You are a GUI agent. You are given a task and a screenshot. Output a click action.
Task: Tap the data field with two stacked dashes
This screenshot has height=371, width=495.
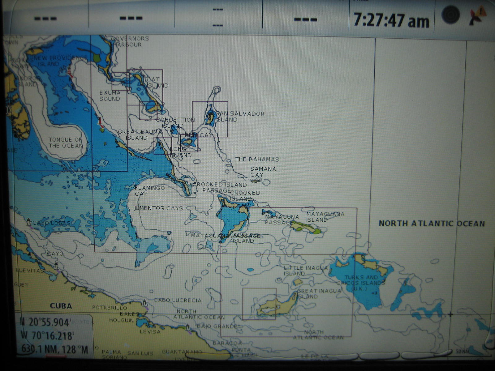click(x=218, y=18)
